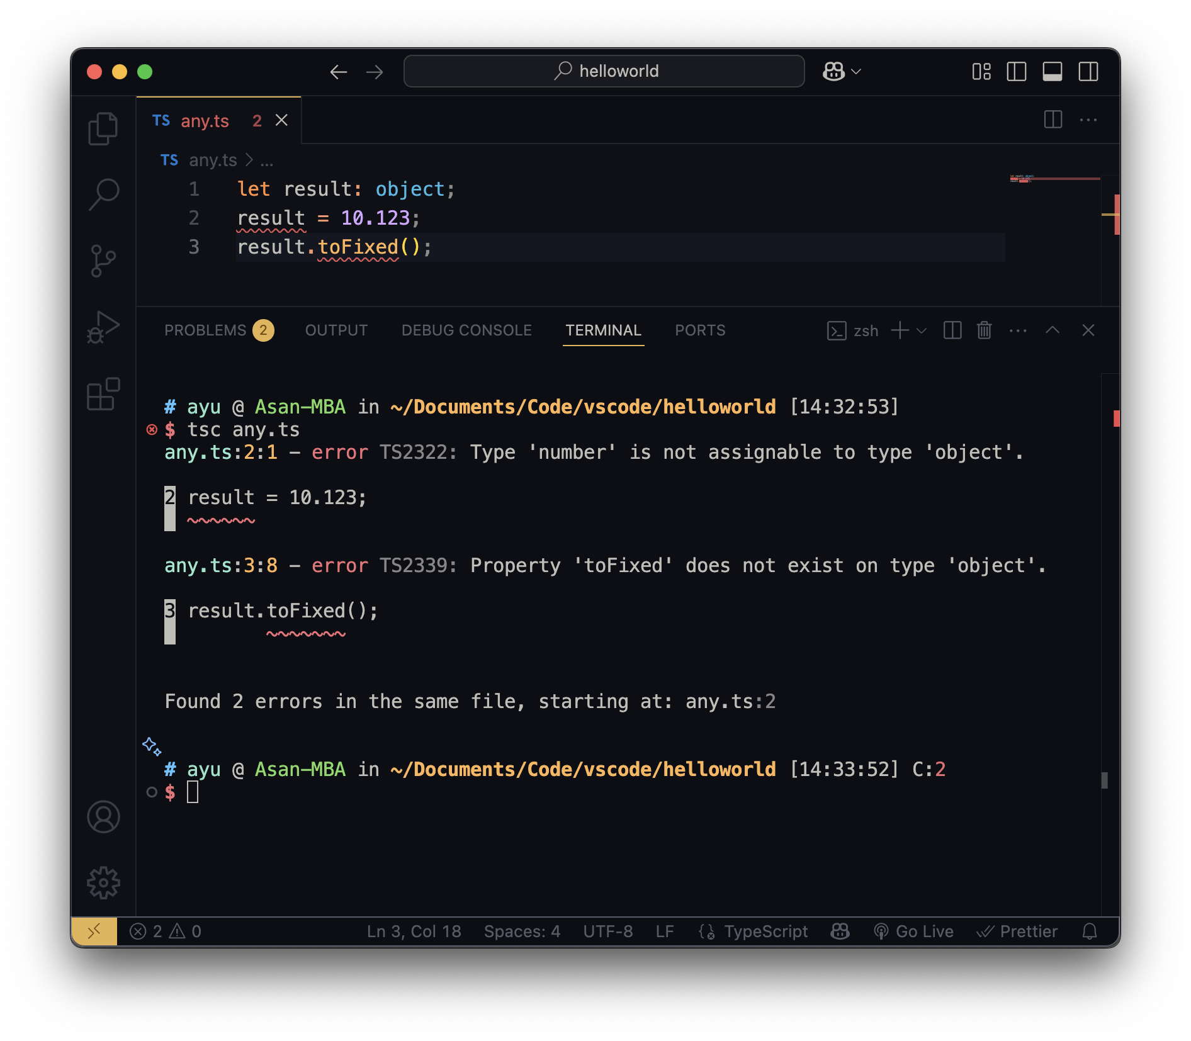1191x1041 pixels.
Task: Open Run and Debug view
Action: [103, 327]
